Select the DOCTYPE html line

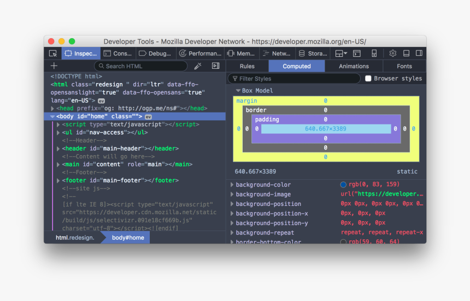pyautogui.click(x=76, y=76)
